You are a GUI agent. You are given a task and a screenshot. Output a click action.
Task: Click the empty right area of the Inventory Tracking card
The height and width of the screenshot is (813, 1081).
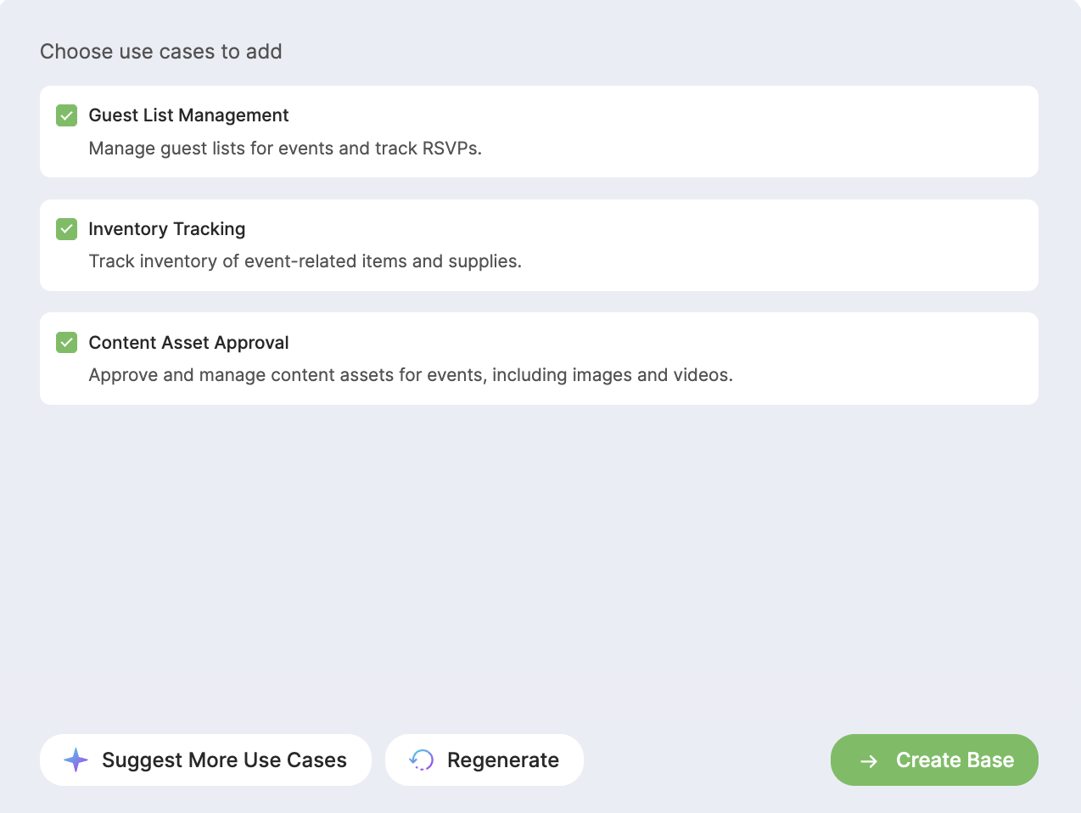[781, 245]
